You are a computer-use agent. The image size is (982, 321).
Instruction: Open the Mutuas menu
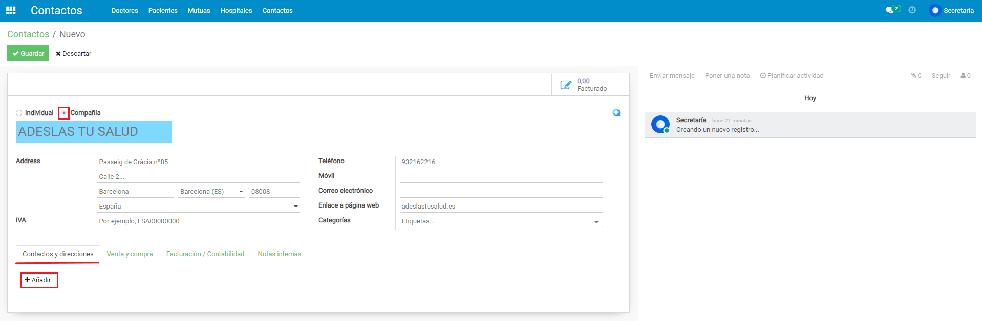[x=199, y=11]
